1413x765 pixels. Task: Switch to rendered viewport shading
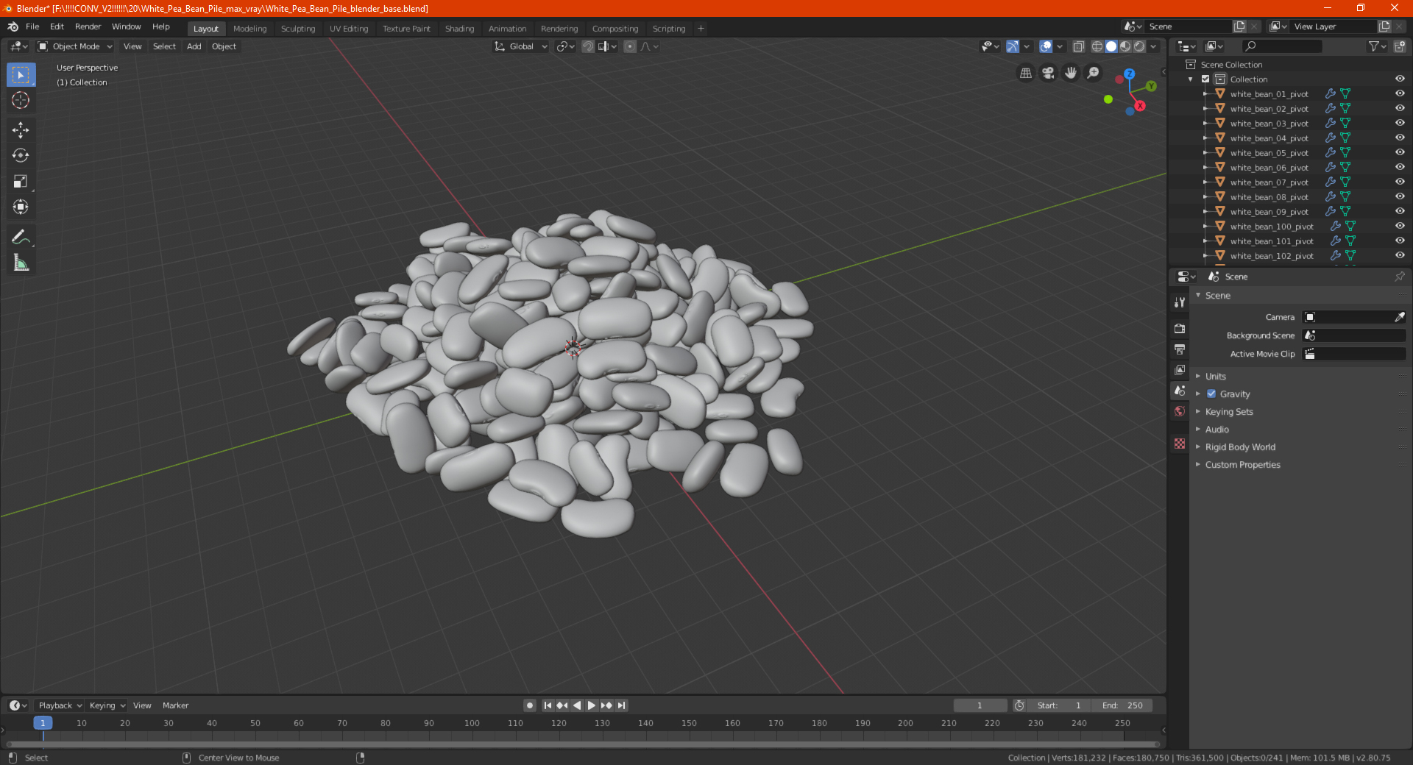coord(1139,46)
